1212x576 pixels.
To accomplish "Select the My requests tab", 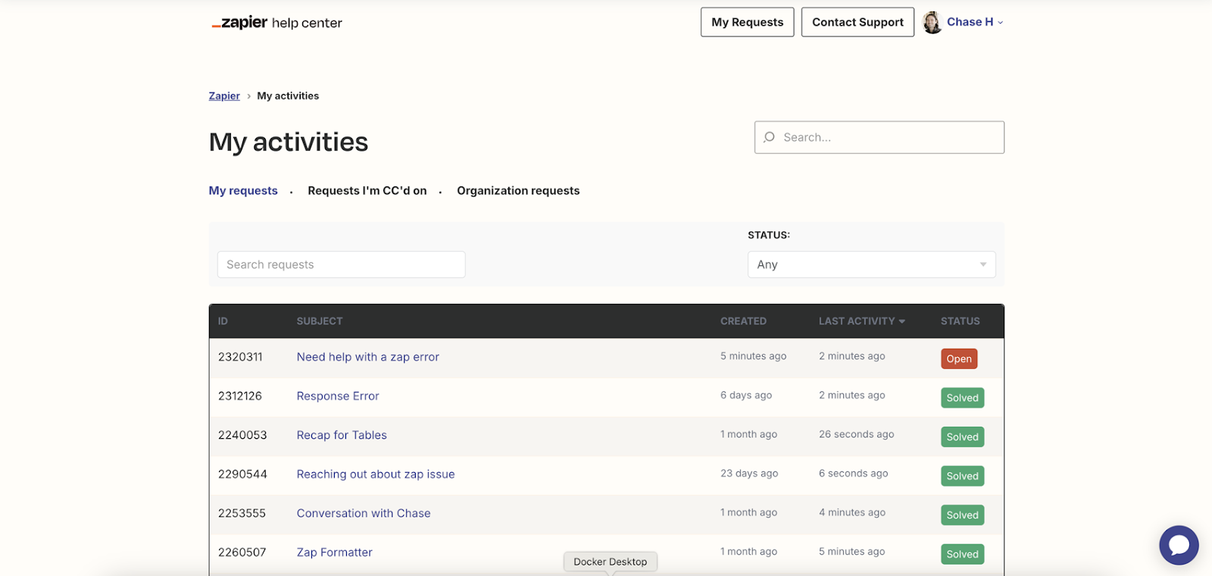I will (243, 191).
